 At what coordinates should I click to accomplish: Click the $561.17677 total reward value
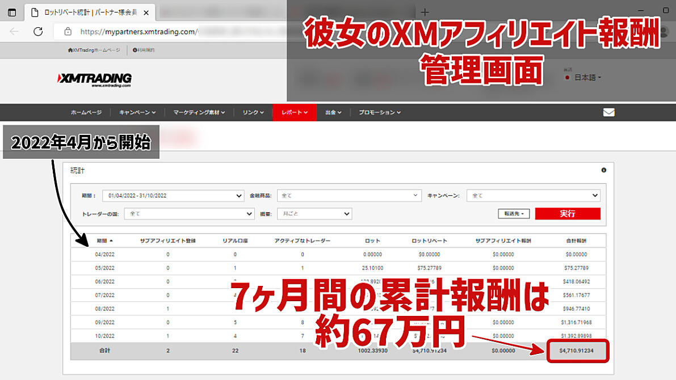[577, 295]
